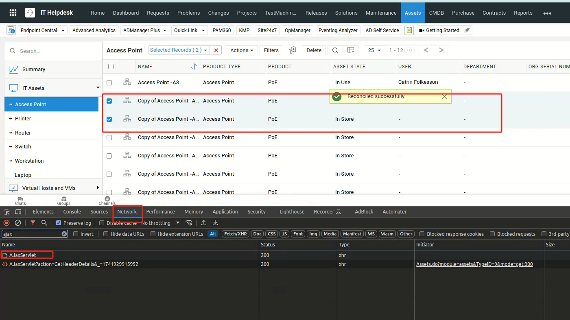Click the Delete button
This screenshot has width=570, height=320.
point(314,50)
